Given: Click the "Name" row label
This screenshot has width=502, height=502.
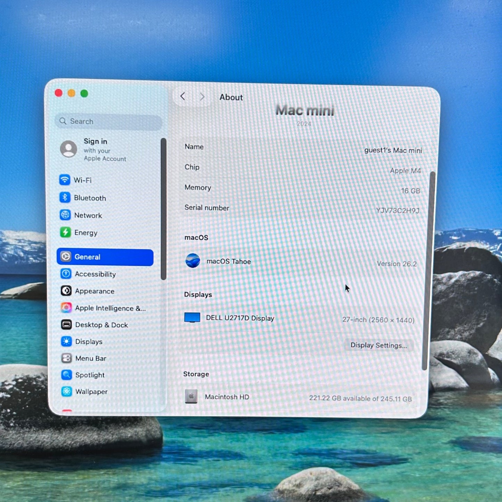Looking at the screenshot, I should click(x=194, y=147).
